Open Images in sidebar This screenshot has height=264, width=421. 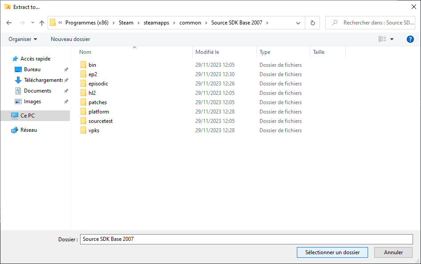(32, 102)
